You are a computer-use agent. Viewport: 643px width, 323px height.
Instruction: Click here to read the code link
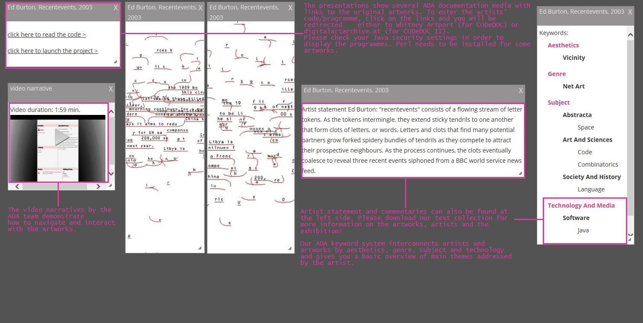47,35
